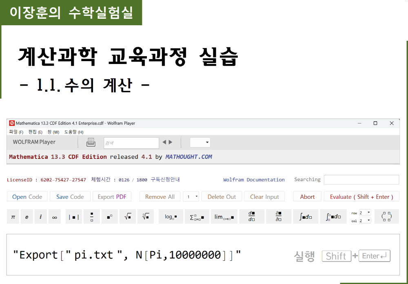408x284 pixels.
Task: Click the Mathematica app icon in title bar
Action: 12,123
